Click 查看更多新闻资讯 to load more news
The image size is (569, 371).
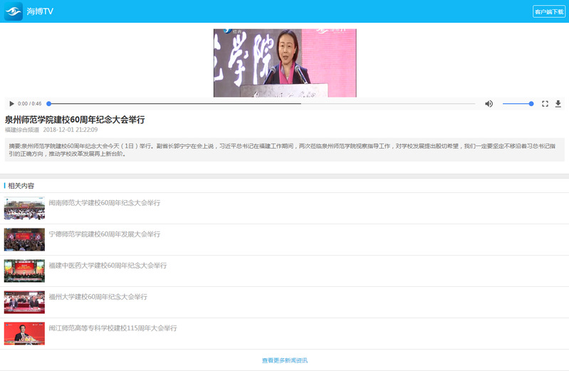(x=285, y=360)
